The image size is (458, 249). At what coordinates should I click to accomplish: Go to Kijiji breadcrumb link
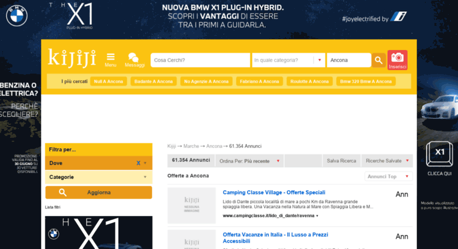click(x=172, y=146)
